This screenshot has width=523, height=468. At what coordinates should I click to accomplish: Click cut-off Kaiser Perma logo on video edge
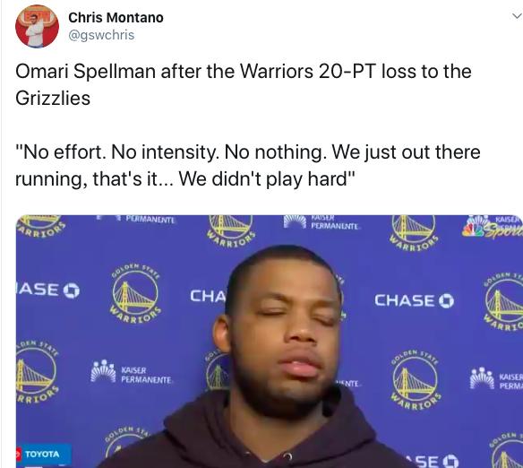pyautogui.click(x=496, y=378)
